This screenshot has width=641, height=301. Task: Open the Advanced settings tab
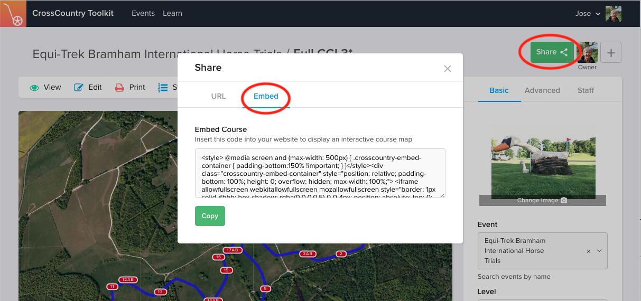point(542,90)
